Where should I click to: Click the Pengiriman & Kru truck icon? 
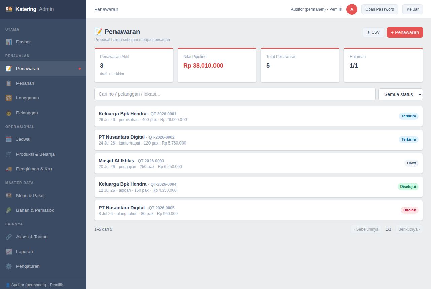(x=9, y=169)
